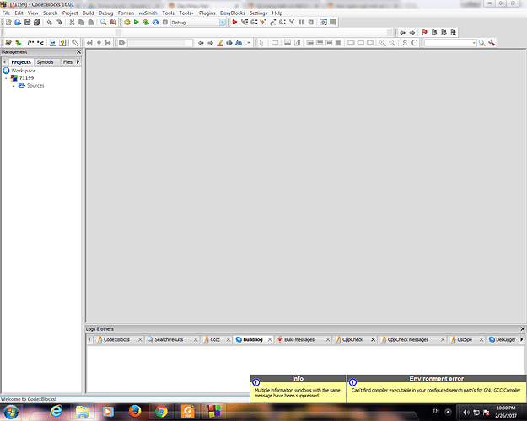The image size is (527, 421).
Task: Click the volume speaker tray icon
Action: pos(466,413)
